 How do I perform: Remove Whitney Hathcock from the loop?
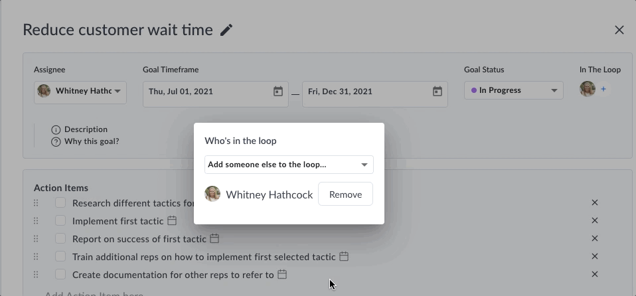tap(345, 194)
